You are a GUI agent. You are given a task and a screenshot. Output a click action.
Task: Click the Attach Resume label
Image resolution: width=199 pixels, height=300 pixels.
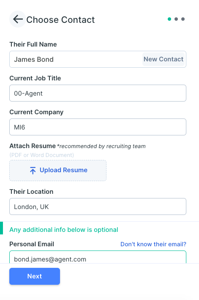[x=33, y=146]
